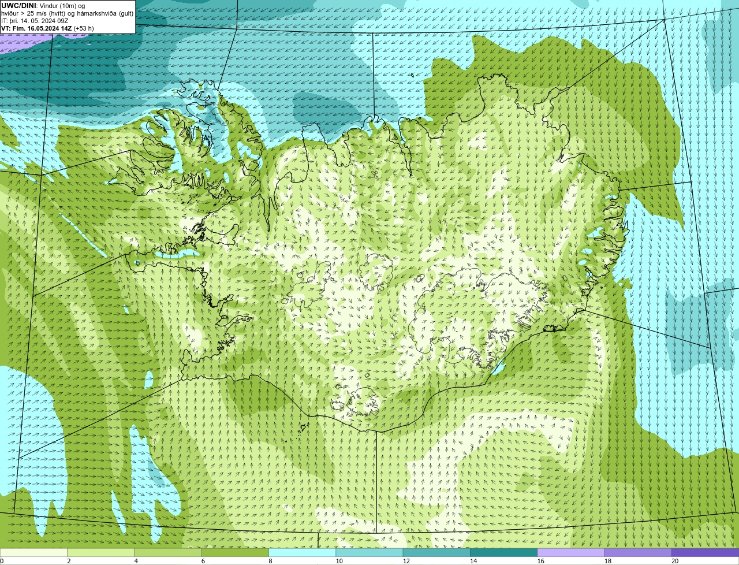Select the 'IT: þri. 14. 05. 2024 09Z' line
Viewport: 739px width, 565px height.
(x=35, y=20)
